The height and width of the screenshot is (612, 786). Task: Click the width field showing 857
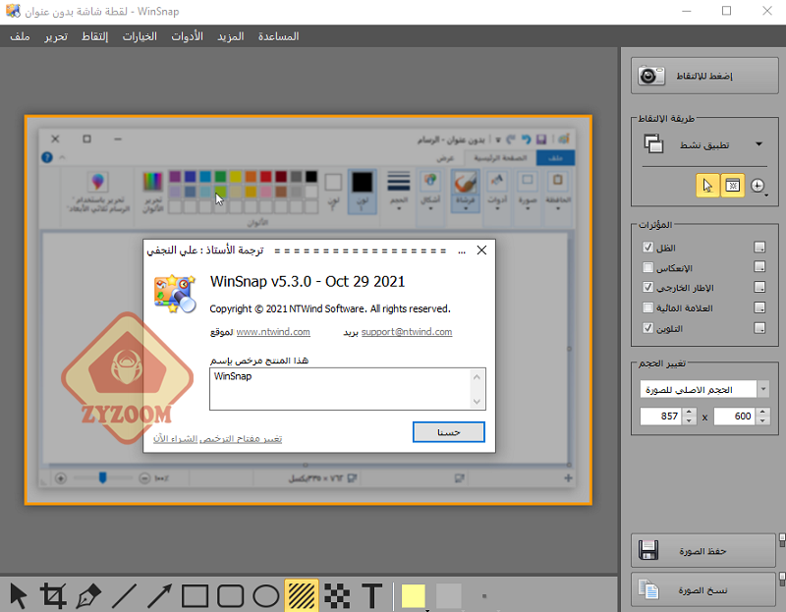coord(661,416)
